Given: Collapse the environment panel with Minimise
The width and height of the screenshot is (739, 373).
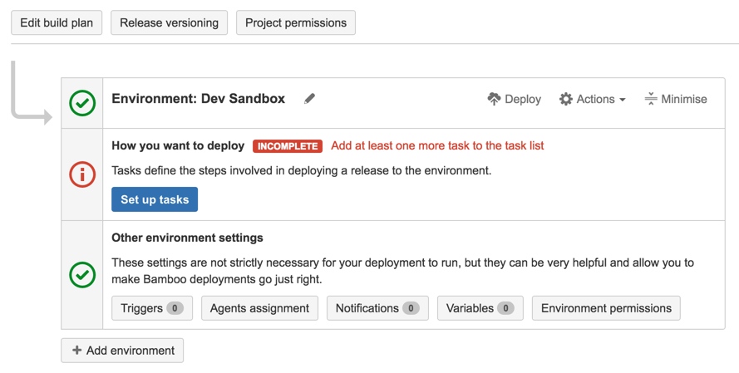Looking at the screenshot, I should [x=676, y=99].
